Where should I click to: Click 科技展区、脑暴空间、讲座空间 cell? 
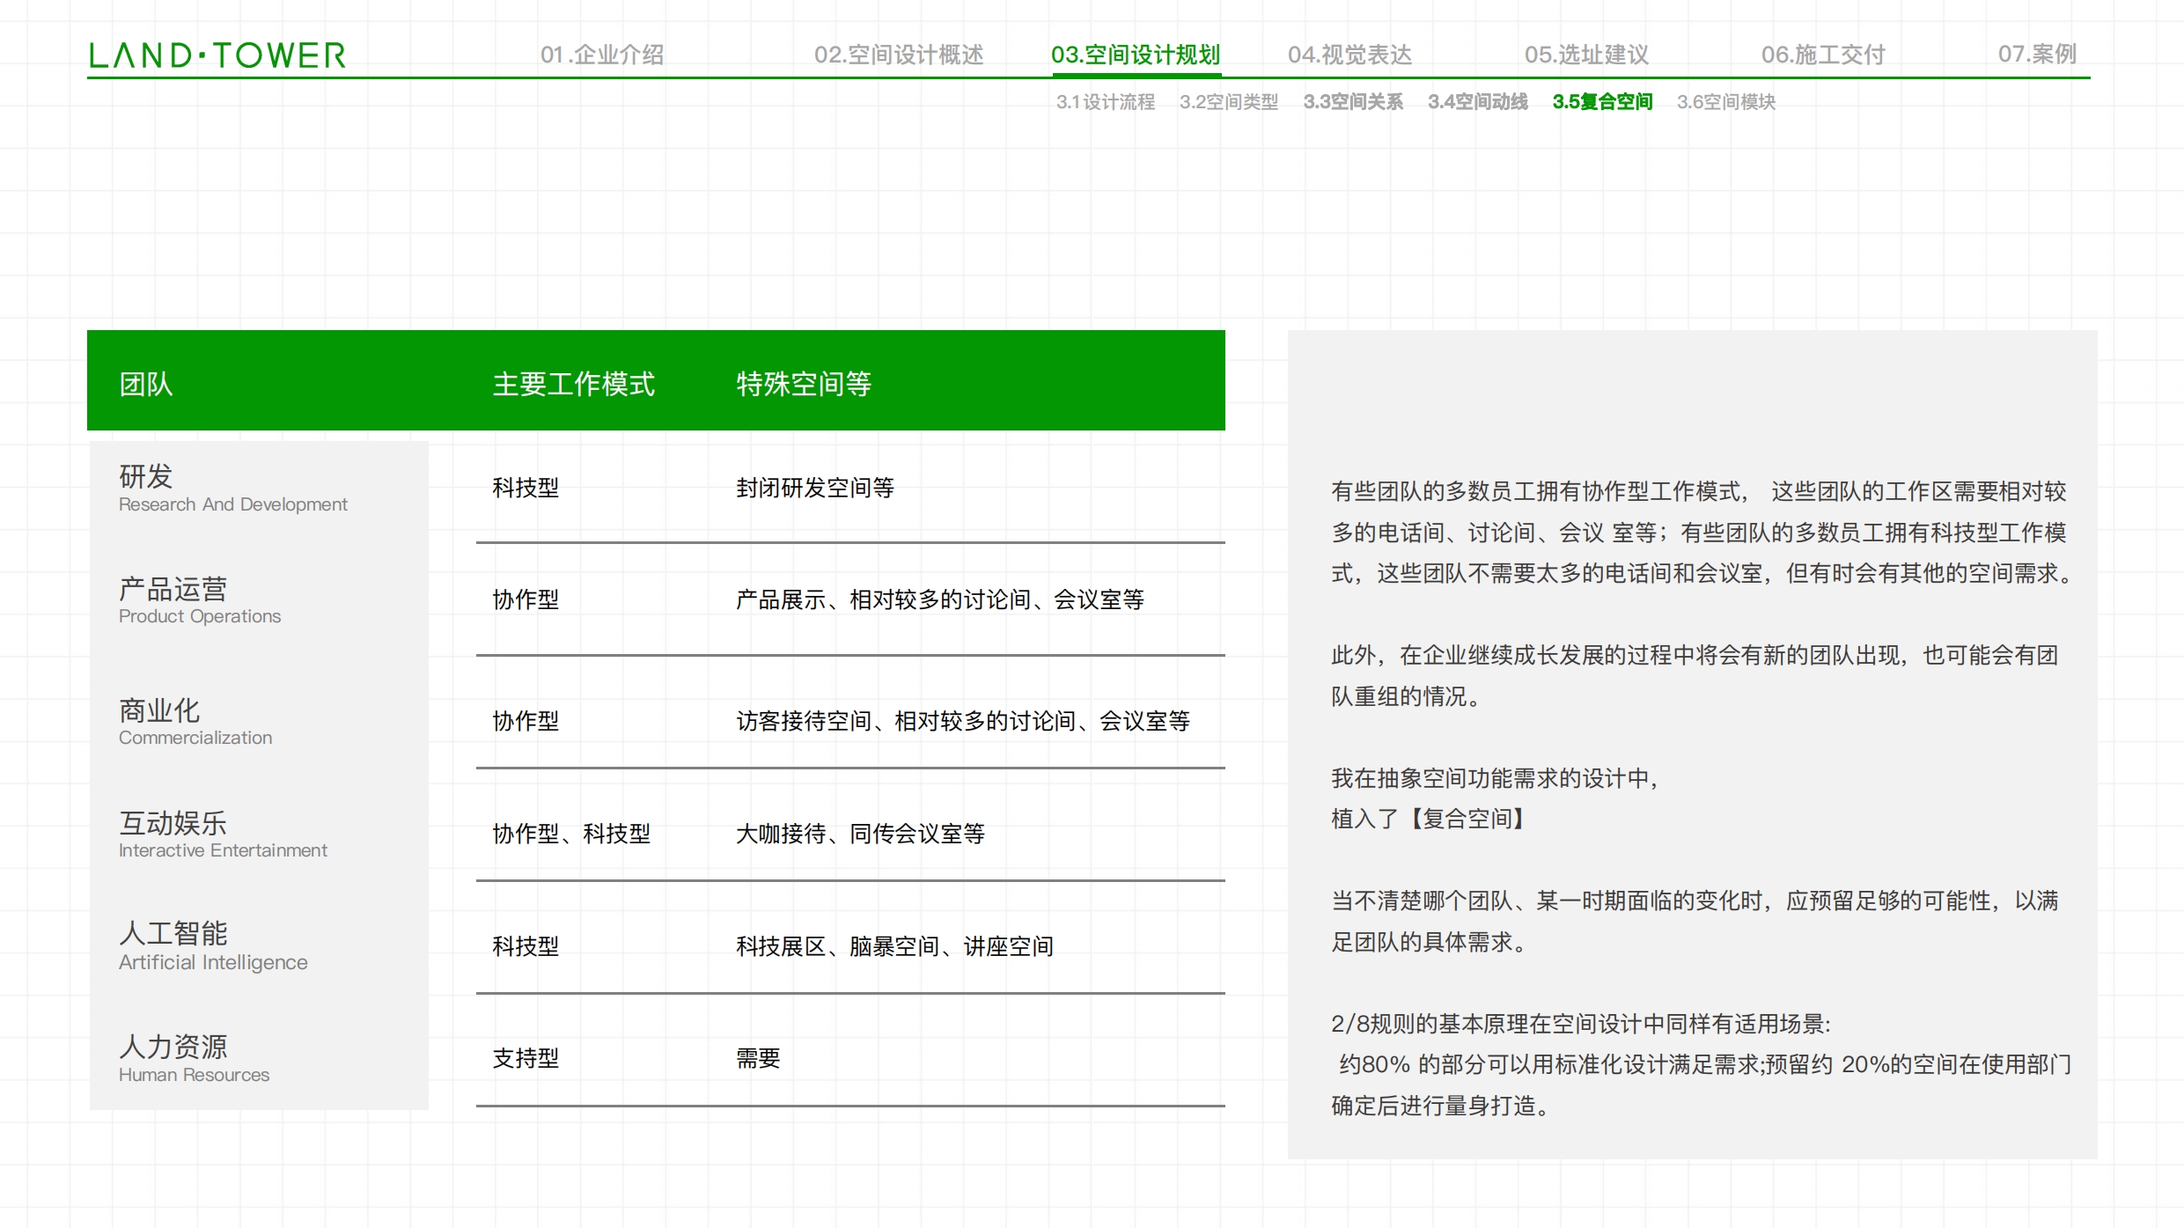coord(894,946)
